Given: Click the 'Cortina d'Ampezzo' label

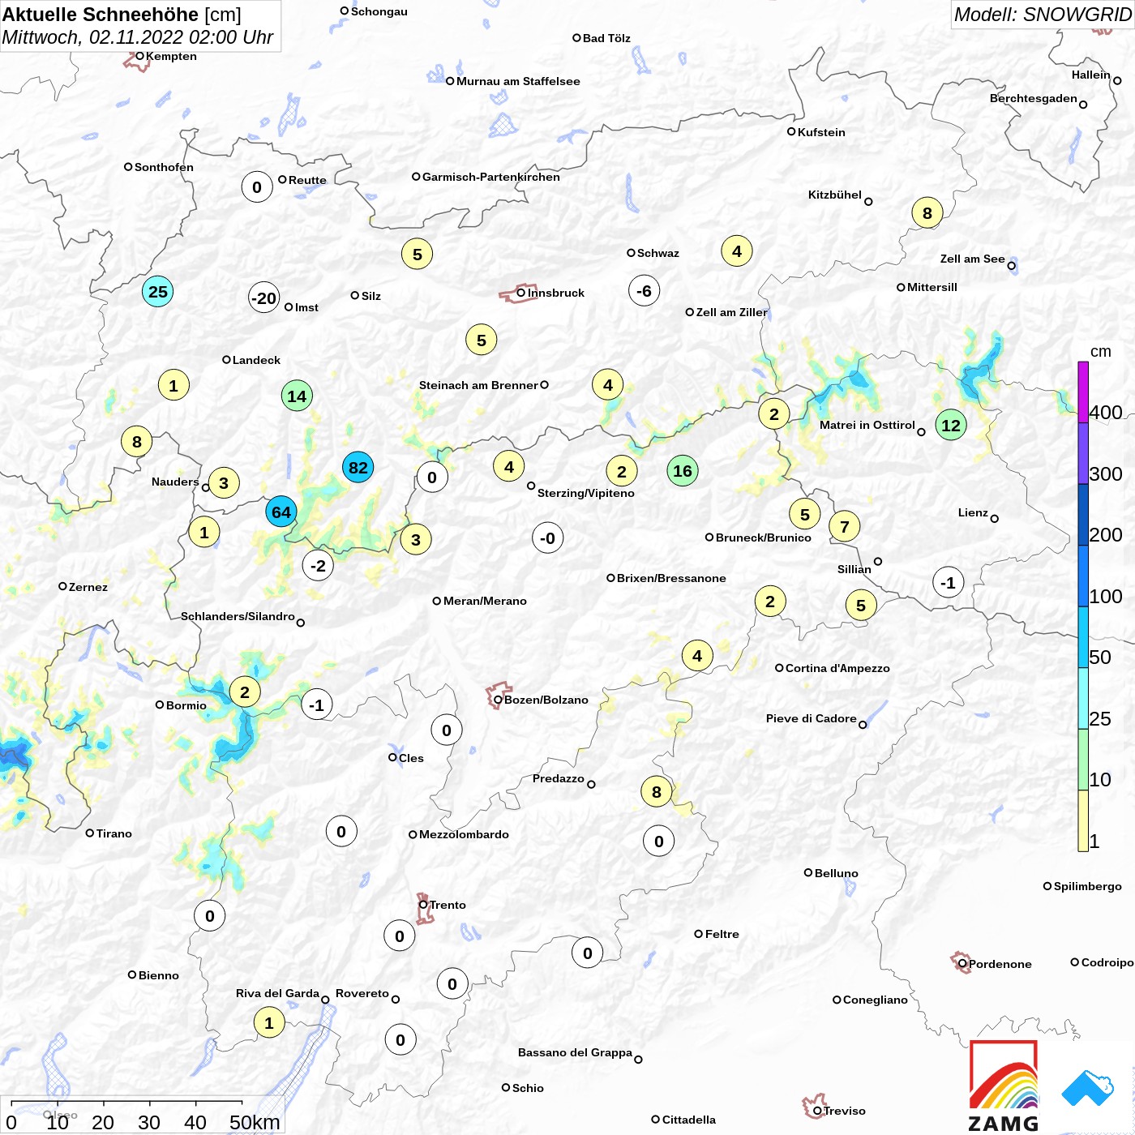Looking at the screenshot, I should coord(837,668).
